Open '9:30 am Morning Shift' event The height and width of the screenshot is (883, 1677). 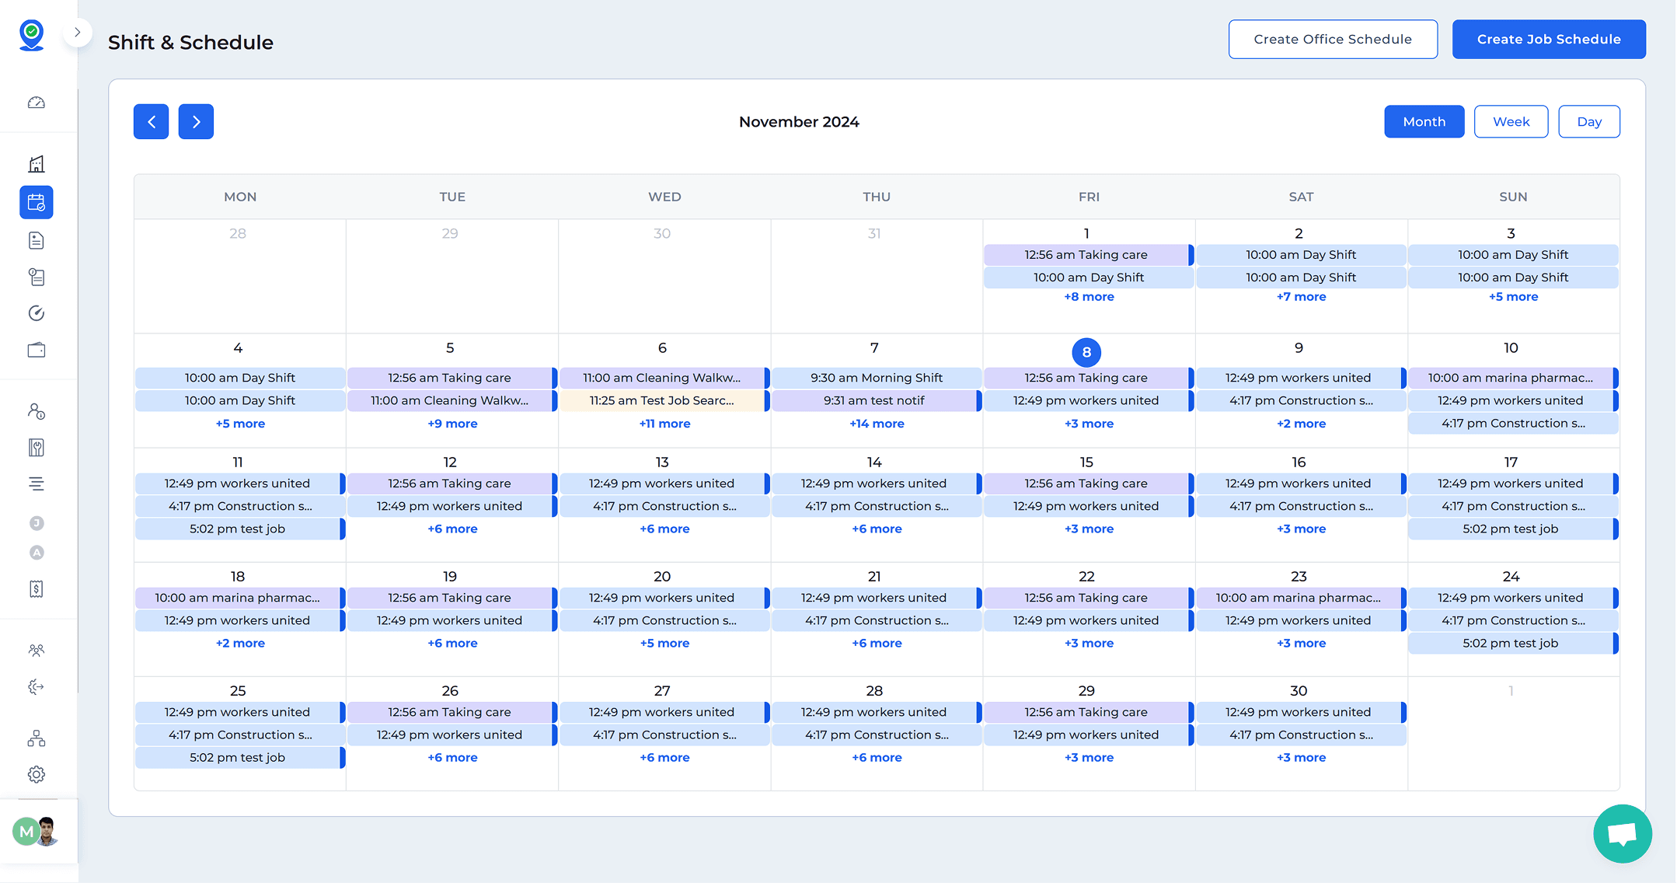[876, 378]
